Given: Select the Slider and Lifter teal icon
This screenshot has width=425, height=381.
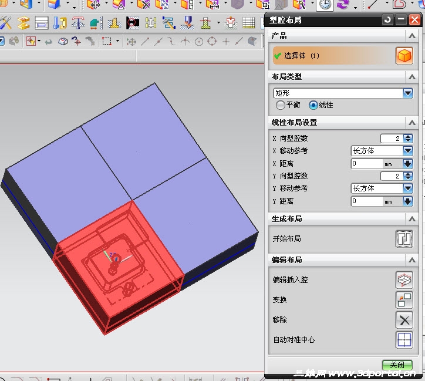Looking at the screenshot, I should point(96,23).
